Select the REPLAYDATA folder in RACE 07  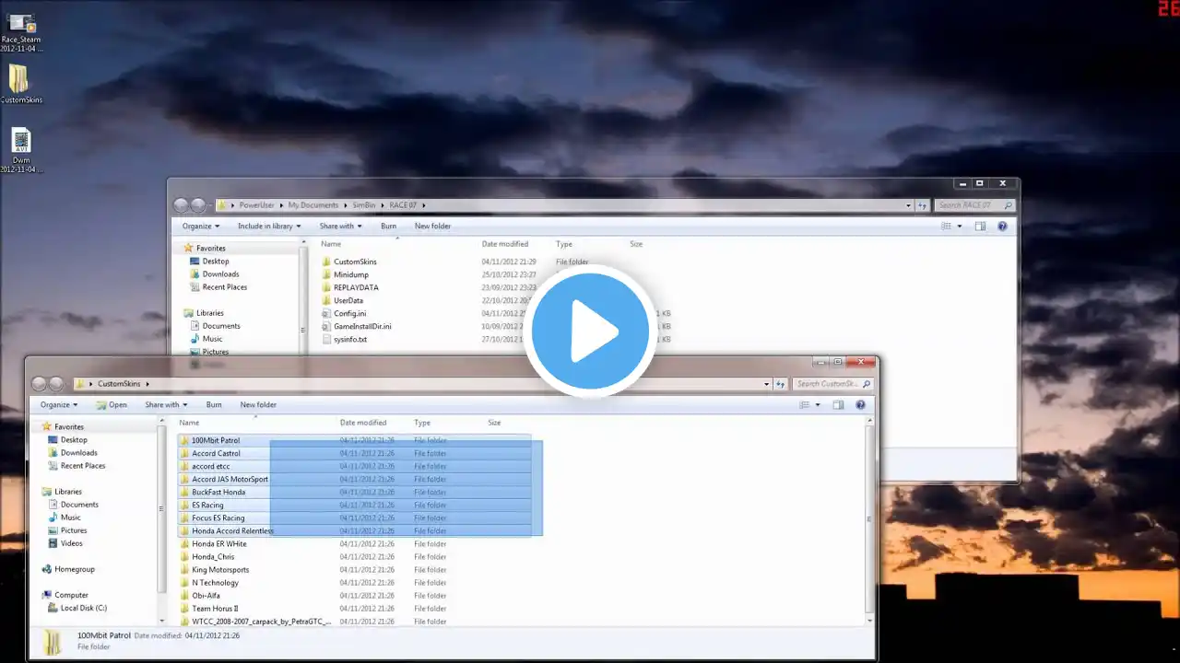[349, 287]
